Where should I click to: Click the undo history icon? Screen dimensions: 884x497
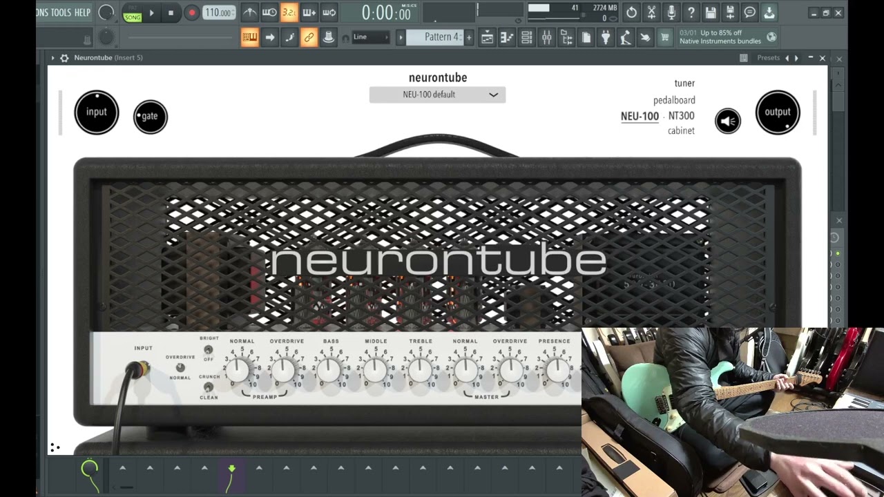[631, 12]
